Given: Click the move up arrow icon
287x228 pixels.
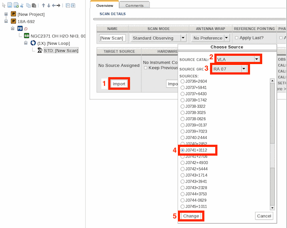Looking at the screenshot, I should [43, 6].
